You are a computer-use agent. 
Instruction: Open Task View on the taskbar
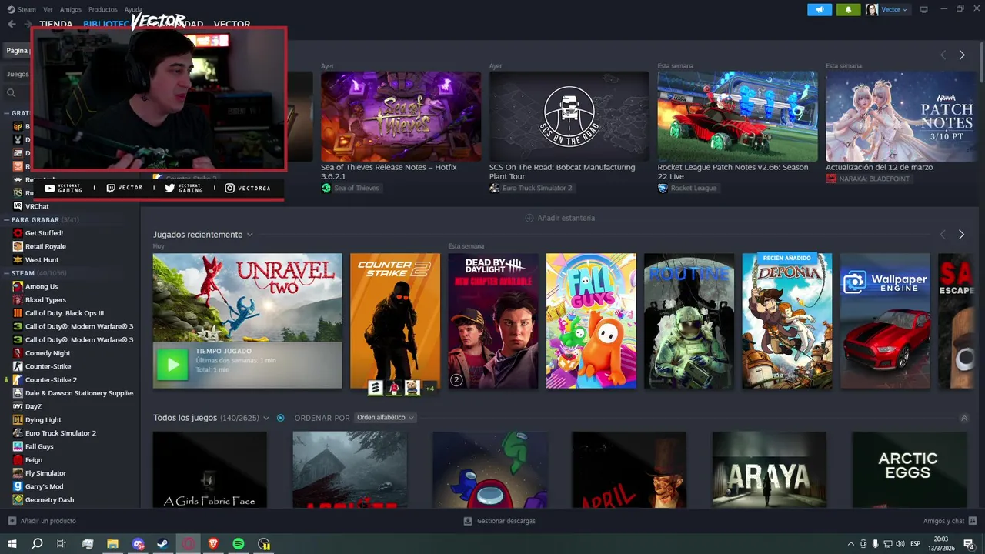(62, 543)
